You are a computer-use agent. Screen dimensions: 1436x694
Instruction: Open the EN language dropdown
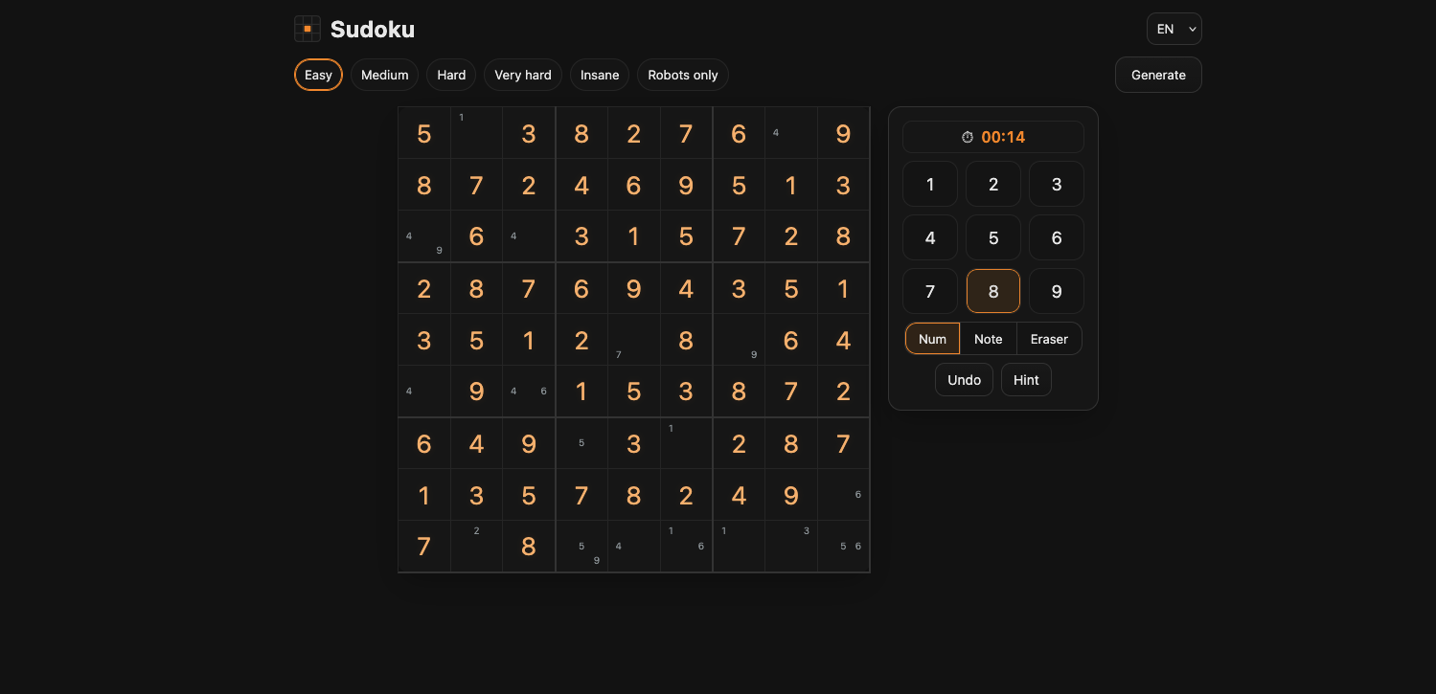click(x=1174, y=29)
